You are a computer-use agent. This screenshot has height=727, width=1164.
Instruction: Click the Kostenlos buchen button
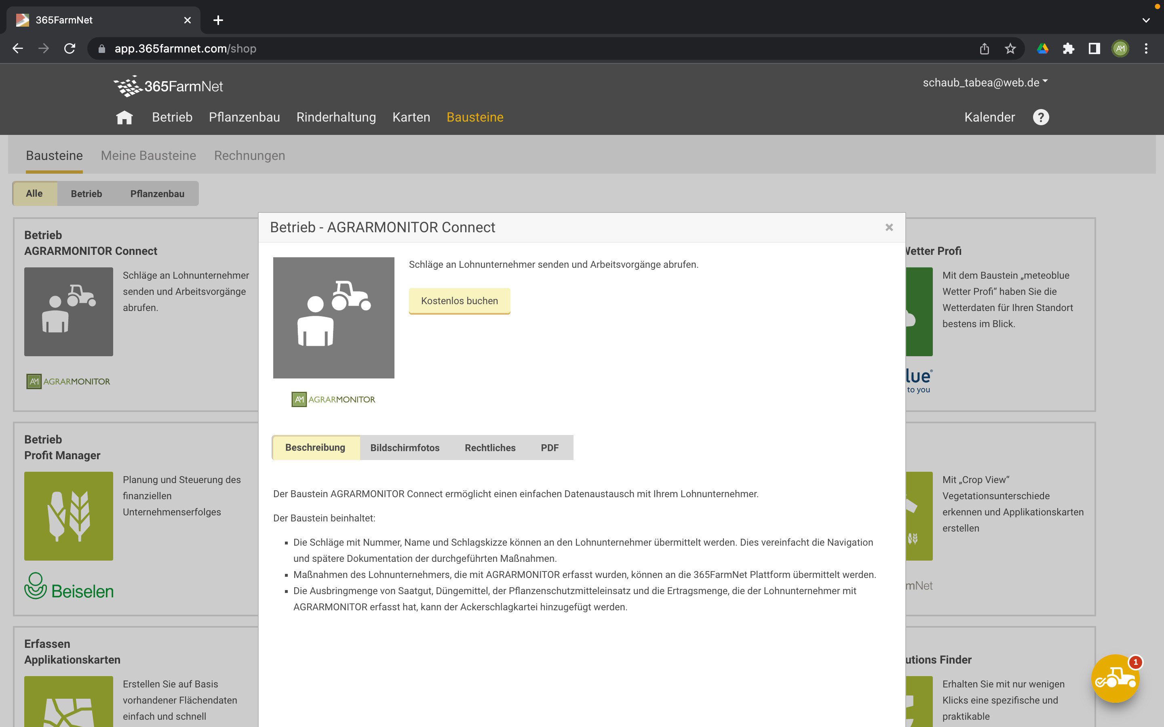(460, 301)
